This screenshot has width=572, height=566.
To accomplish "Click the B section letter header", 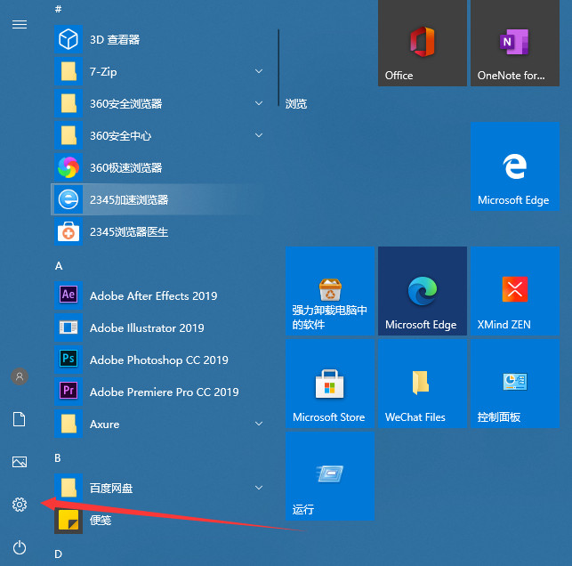I will 58,458.
